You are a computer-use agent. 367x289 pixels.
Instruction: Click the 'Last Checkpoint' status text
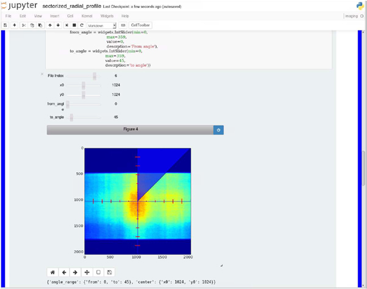(x=142, y=7)
